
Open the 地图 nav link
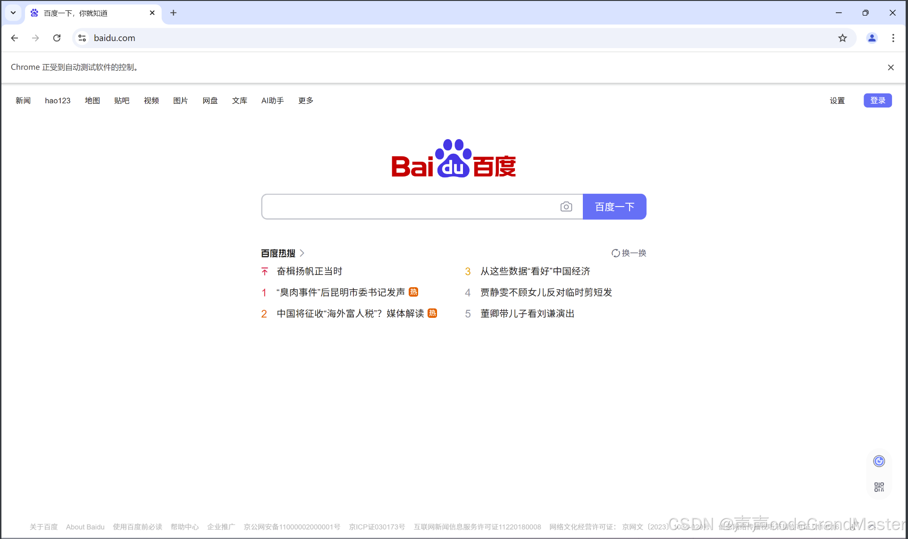click(92, 100)
